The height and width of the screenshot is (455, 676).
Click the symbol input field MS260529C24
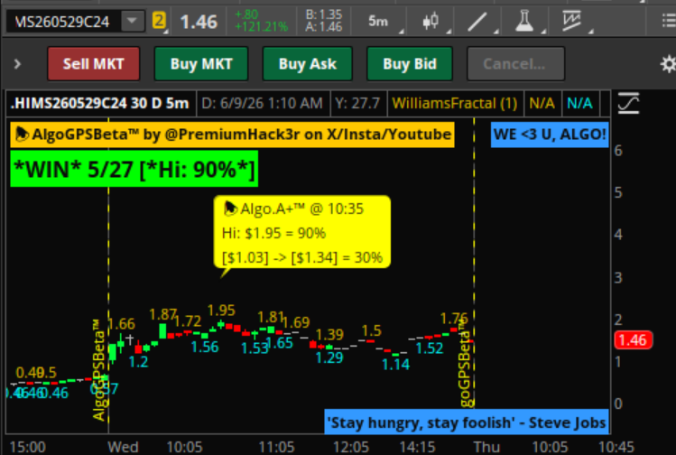pyautogui.click(x=62, y=22)
